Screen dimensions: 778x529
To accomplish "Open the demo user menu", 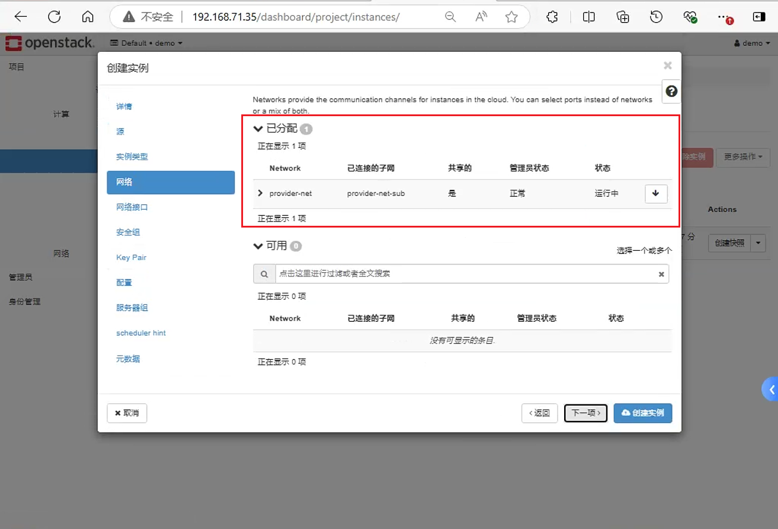I will [752, 43].
